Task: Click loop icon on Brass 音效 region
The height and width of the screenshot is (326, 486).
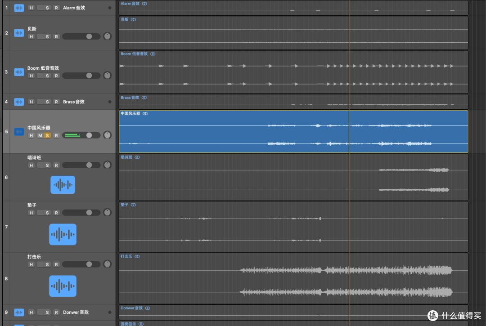Action: click(144, 98)
